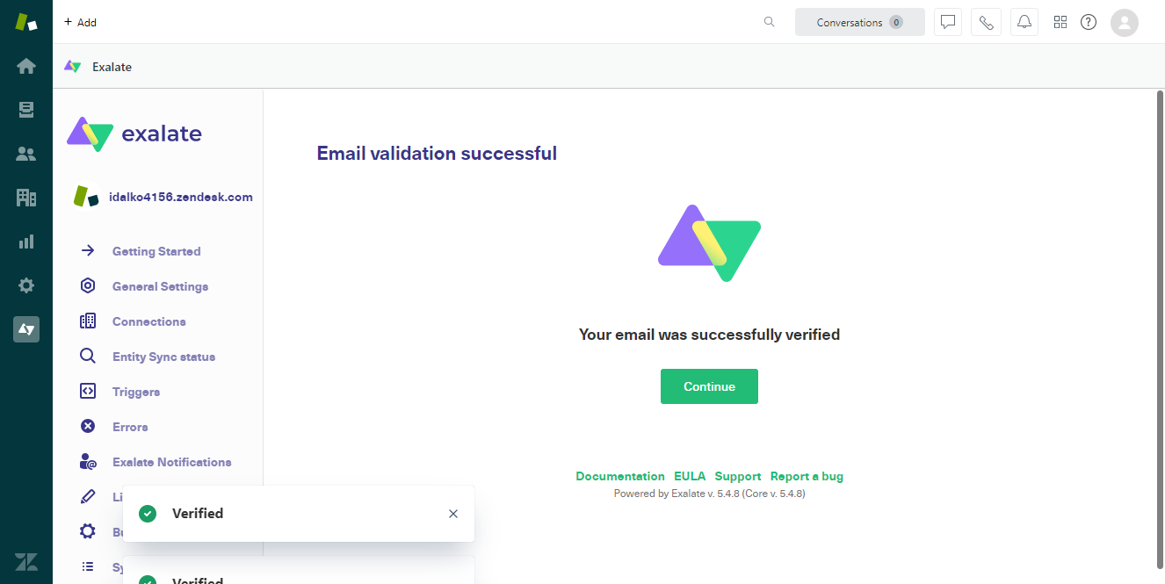Select the Exalate tab

(x=98, y=67)
